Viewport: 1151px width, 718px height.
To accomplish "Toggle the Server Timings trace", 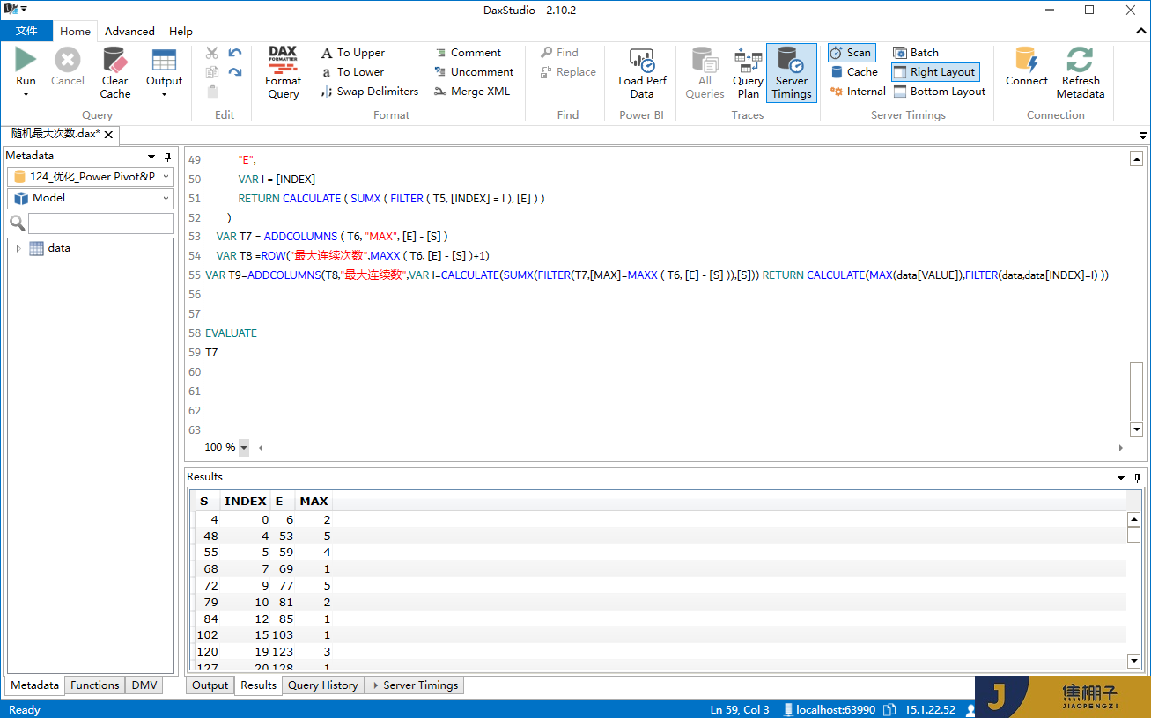I will point(792,72).
